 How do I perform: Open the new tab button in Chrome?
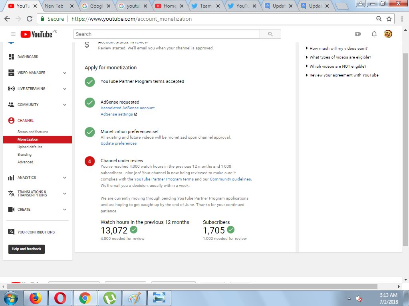click(342, 6)
